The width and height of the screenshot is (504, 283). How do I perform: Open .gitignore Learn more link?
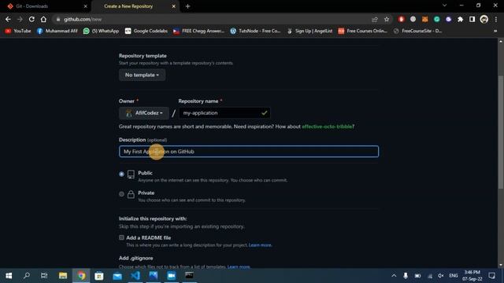(x=239, y=266)
